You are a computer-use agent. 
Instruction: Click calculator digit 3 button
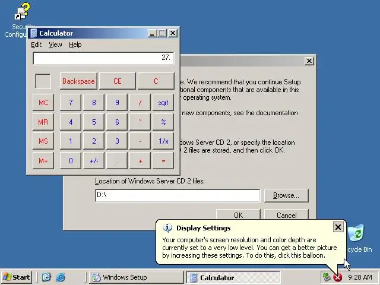point(117,141)
